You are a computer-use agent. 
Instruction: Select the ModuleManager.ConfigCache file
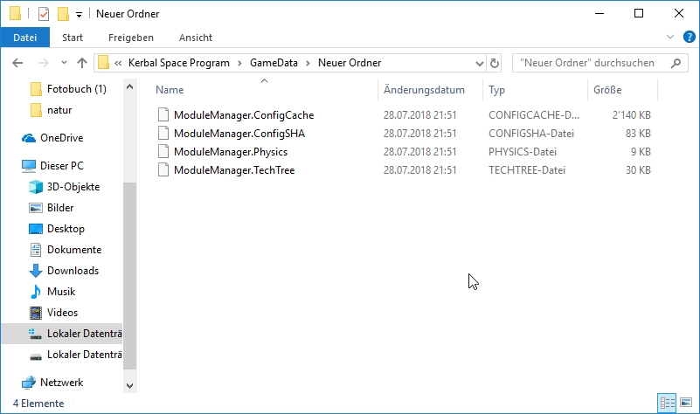[x=243, y=114]
